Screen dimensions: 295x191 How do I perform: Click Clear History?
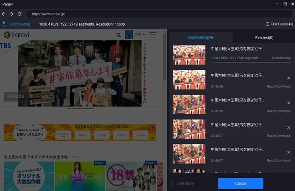coord(183,183)
